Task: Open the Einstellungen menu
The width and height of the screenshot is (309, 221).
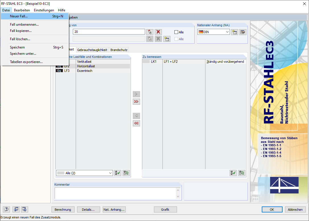Action: (x=44, y=10)
